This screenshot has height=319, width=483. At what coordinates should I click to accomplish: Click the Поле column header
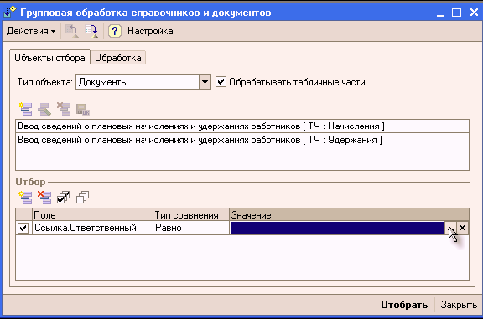(92, 214)
